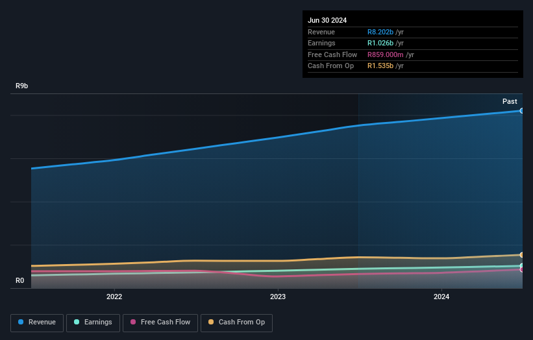Click the Cash From Op label in tooltip
533x340 pixels.
point(330,66)
